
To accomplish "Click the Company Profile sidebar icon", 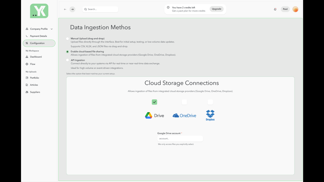I will click(x=27, y=29).
